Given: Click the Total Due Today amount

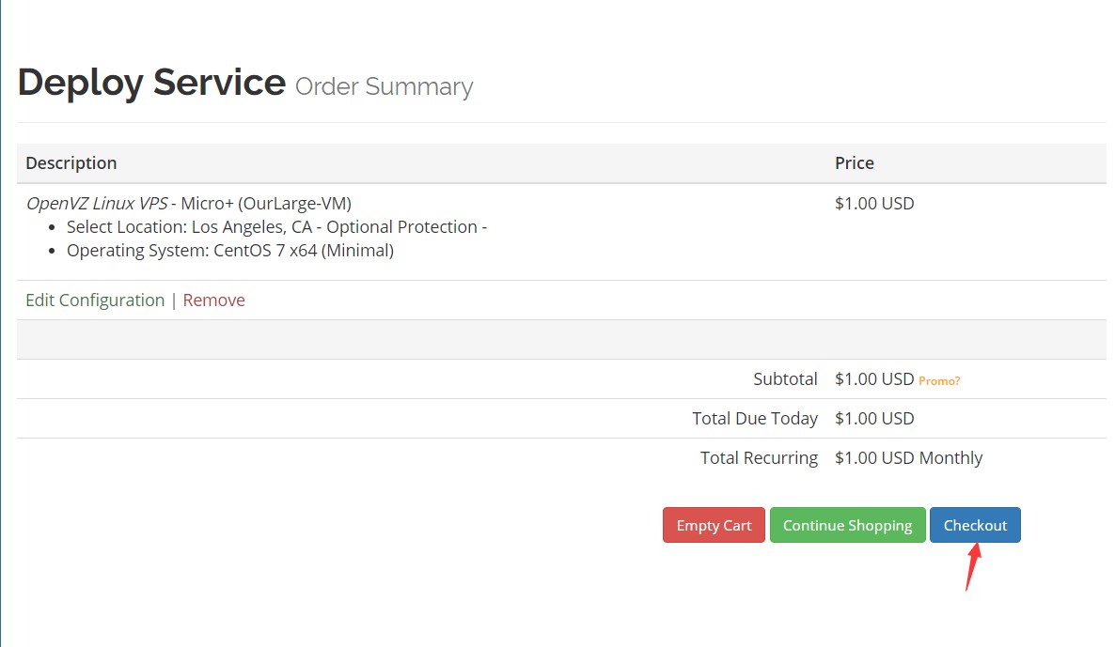Looking at the screenshot, I should [x=874, y=418].
